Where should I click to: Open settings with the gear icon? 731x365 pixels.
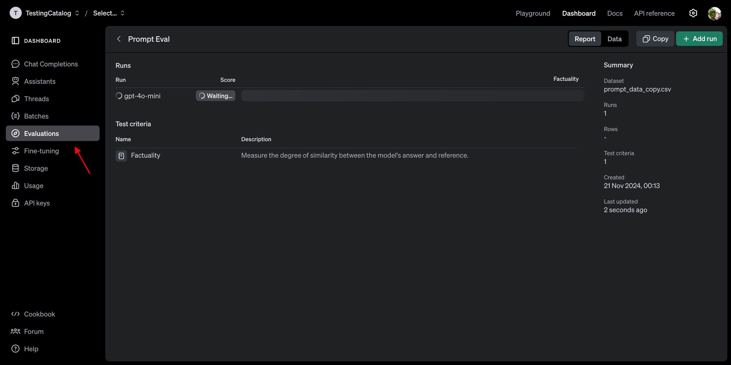tap(693, 13)
